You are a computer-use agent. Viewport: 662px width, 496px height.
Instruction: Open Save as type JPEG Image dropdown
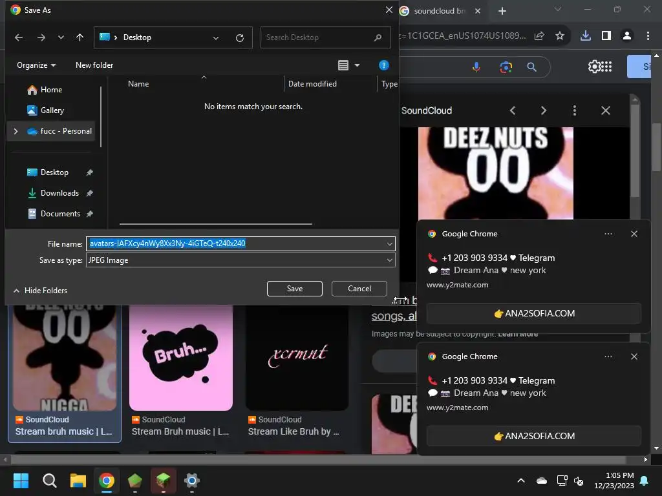pos(240,260)
